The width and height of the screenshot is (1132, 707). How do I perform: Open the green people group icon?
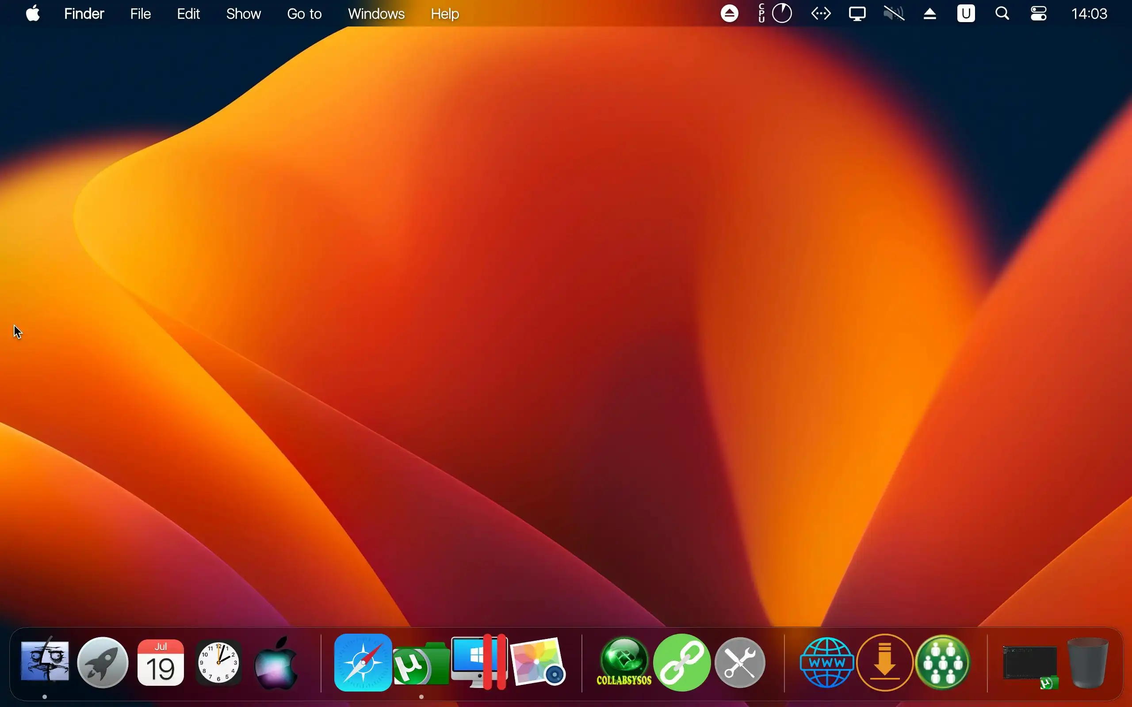coord(943,662)
